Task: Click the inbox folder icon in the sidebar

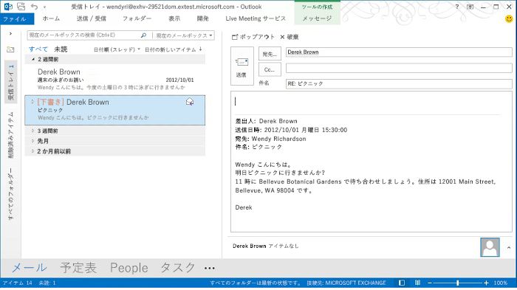Action: coord(10,49)
